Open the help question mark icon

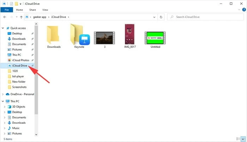point(243,10)
